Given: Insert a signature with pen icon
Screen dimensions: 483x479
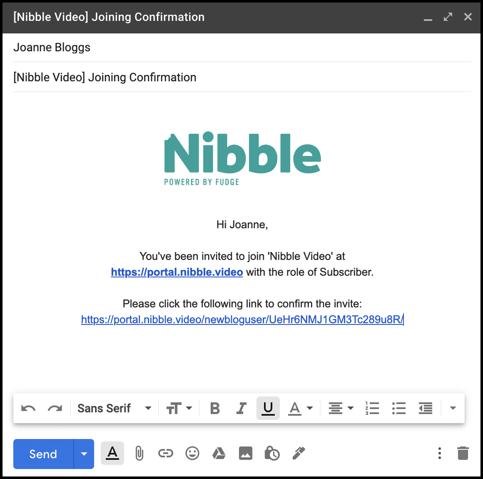Looking at the screenshot, I should pyautogui.click(x=299, y=453).
